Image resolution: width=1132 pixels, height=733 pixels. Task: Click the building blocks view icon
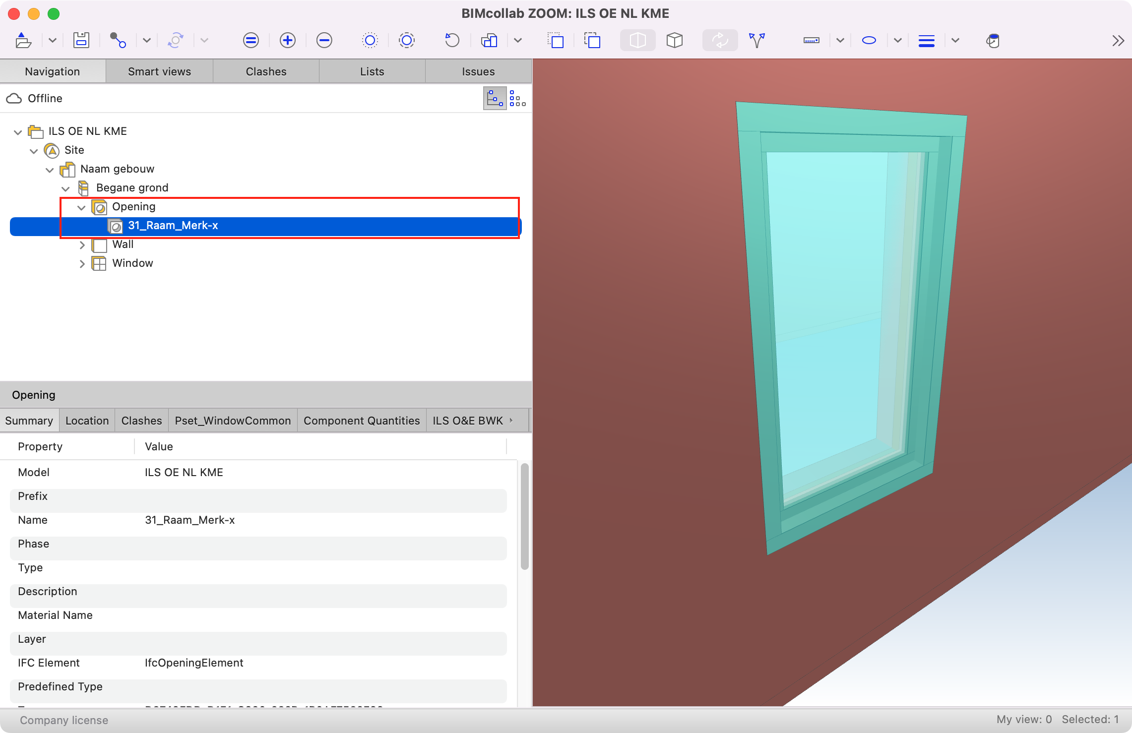tap(489, 40)
